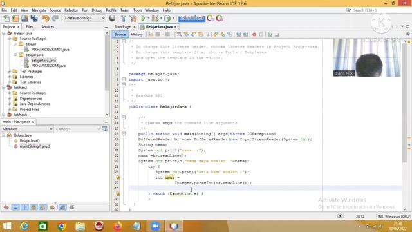
Task: Switch to the Start Page tab
Action: tap(122, 27)
